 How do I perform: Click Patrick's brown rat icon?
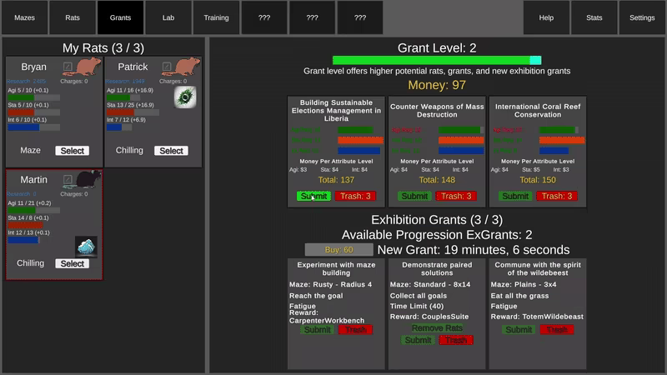[187, 66]
